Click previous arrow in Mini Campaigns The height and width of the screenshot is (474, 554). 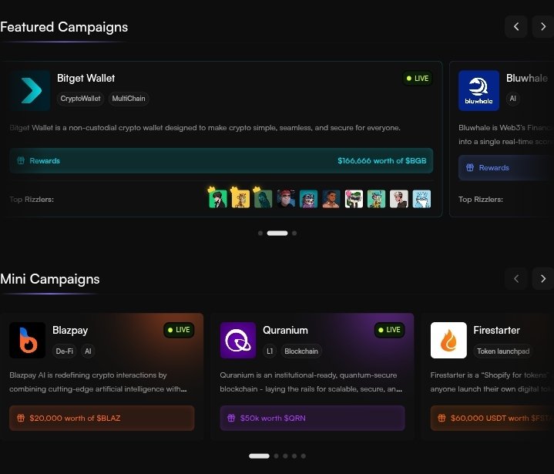516,278
